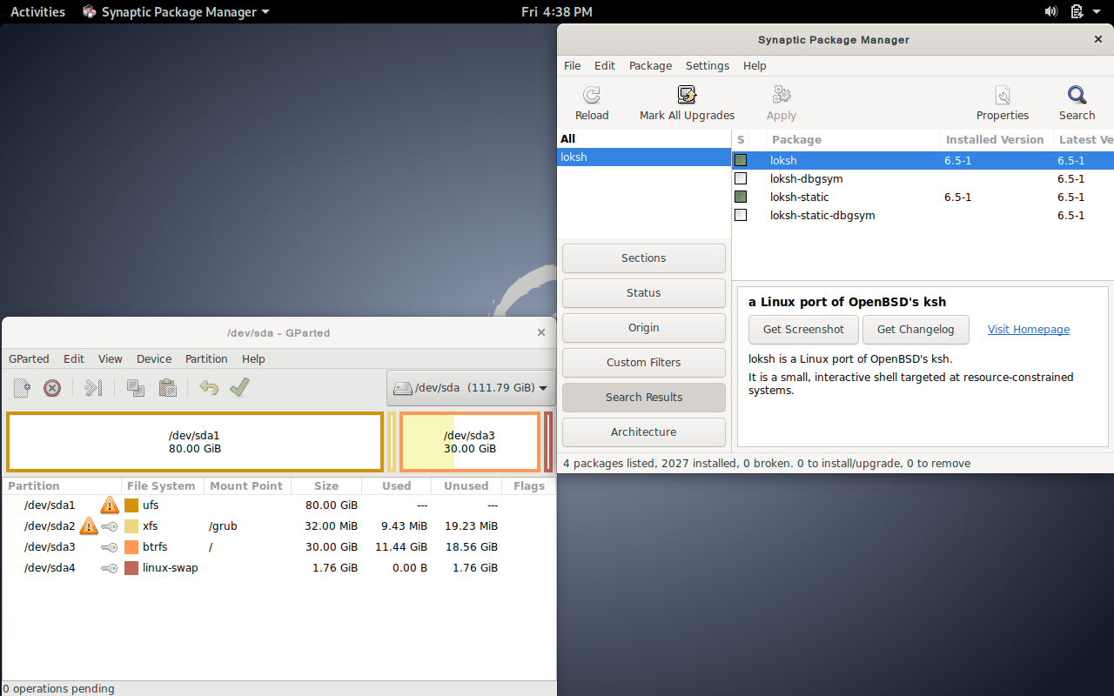Click the linux-swap color swatch for /dev/sda4
This screenshot has height=696, width=1114.
tap(131, 568)
